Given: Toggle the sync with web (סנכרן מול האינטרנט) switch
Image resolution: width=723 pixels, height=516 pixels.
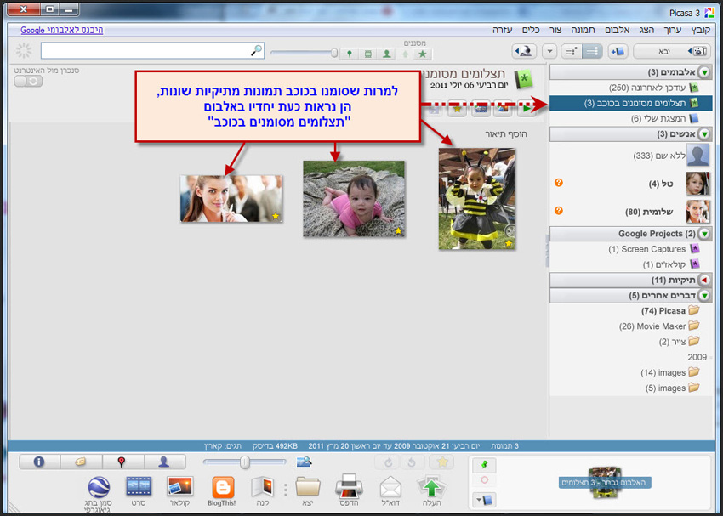Looking at the screenshot, I should [29, 81].
